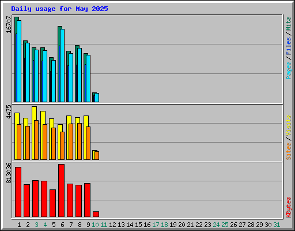The image size is (295, 231).
Task: Click day 12 on the date axis
Action: 112,225
